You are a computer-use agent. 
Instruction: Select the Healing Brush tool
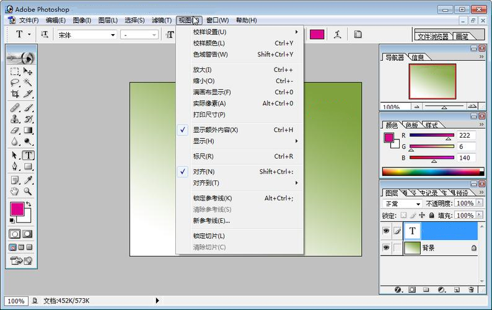click(14, 108)
